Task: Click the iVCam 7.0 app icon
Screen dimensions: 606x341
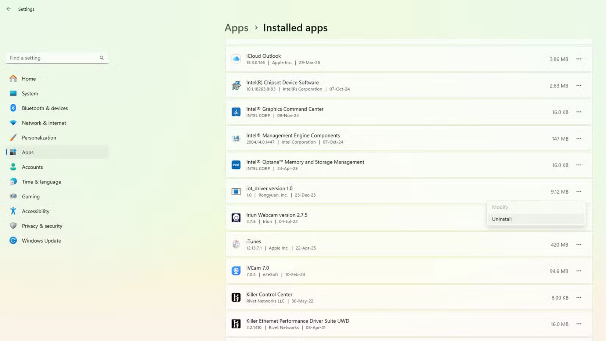Action: (236, 271)
